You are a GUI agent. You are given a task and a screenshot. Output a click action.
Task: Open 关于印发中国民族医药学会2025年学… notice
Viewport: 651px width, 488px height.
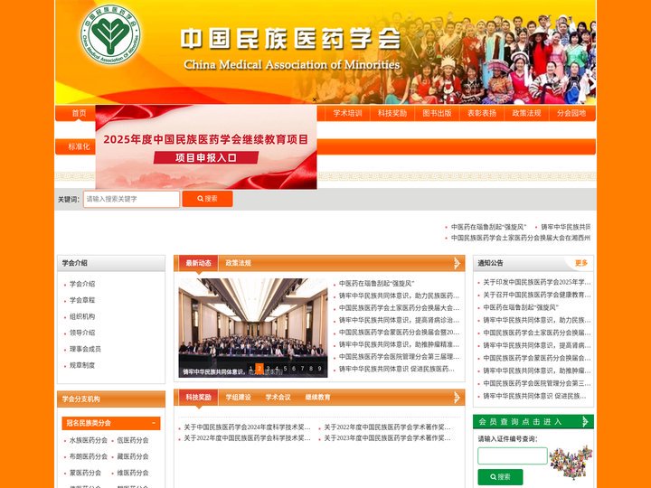(537, 282)
